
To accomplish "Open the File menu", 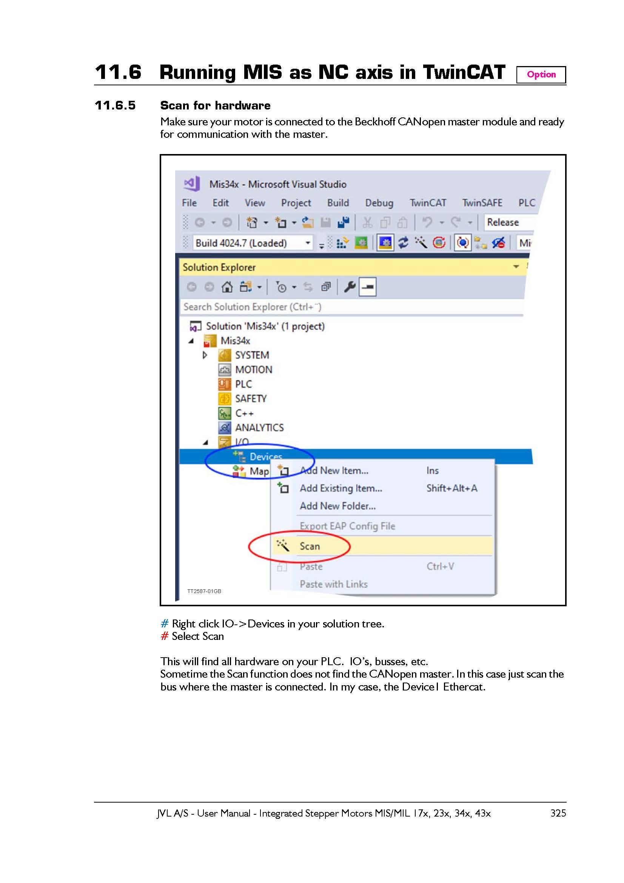I will [x=189, y=203].
